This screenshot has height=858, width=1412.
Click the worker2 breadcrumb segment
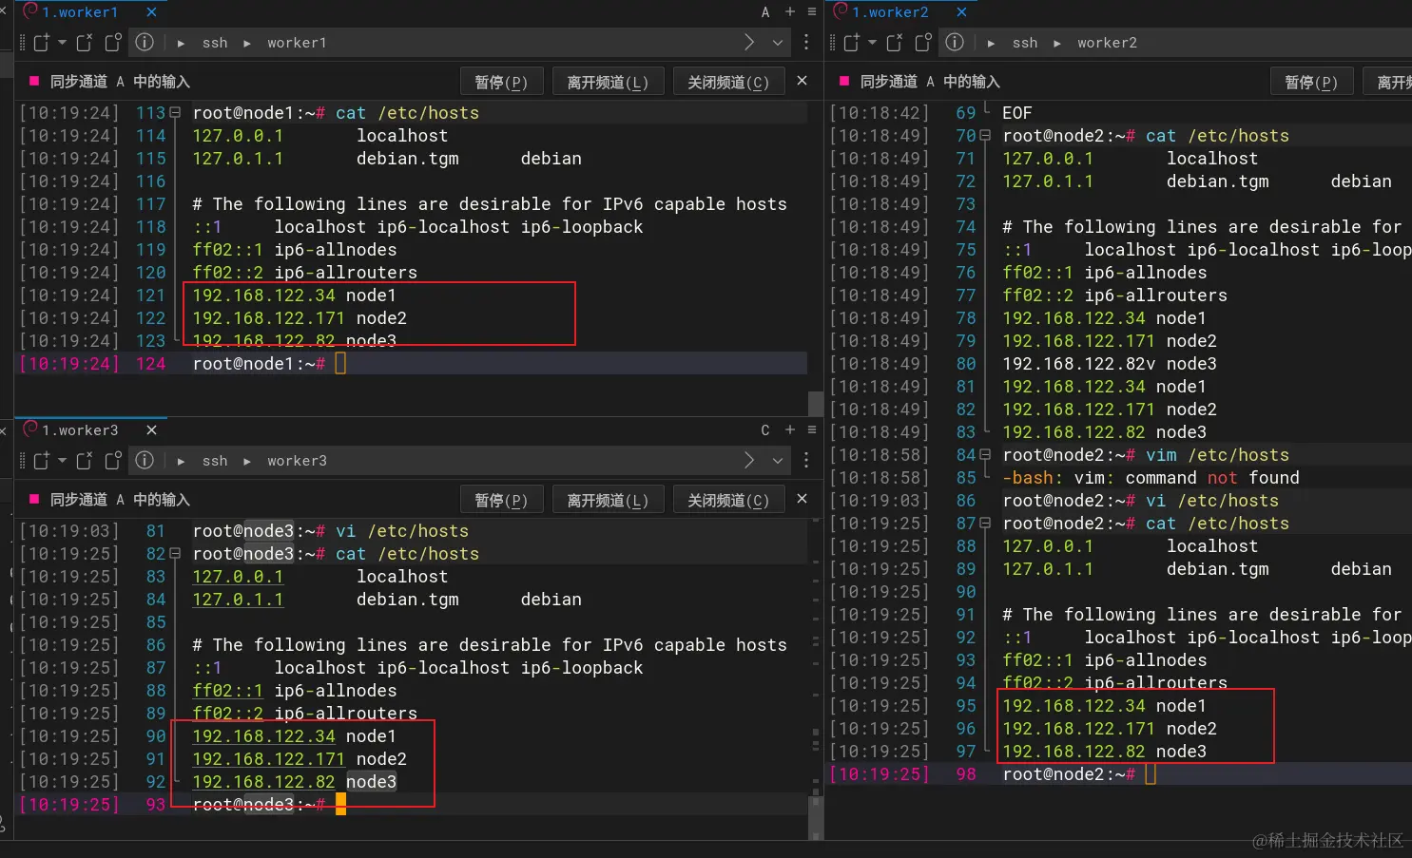point(1107,43)
